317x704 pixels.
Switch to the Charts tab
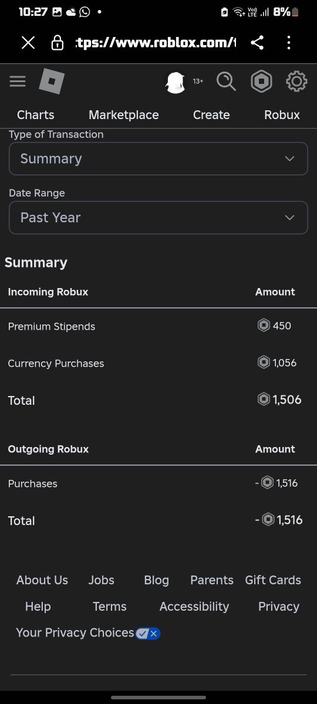pyautogui.click(x=36, y=115)
